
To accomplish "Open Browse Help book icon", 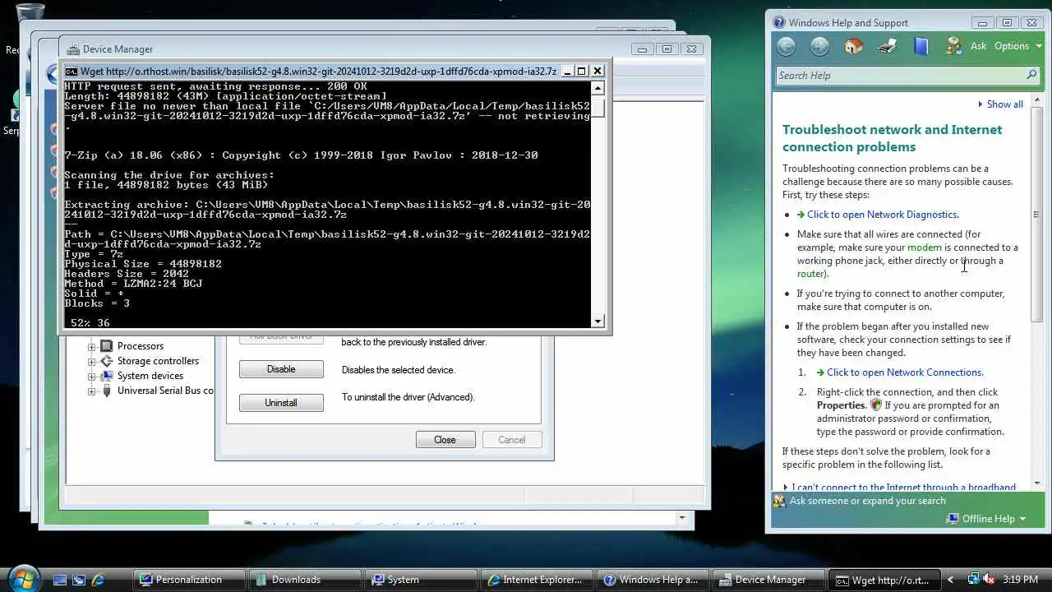I will coord(920,46).
